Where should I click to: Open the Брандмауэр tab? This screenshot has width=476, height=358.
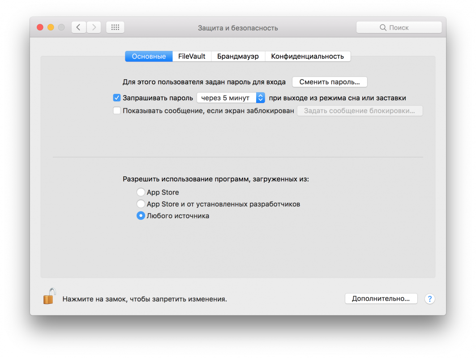point(238,56)
